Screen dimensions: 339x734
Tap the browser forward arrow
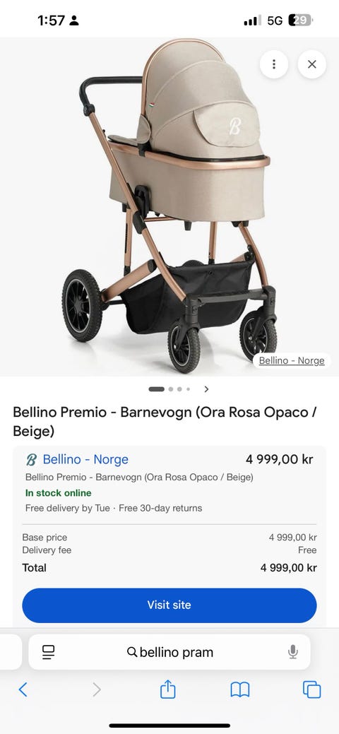pos(97,689)
